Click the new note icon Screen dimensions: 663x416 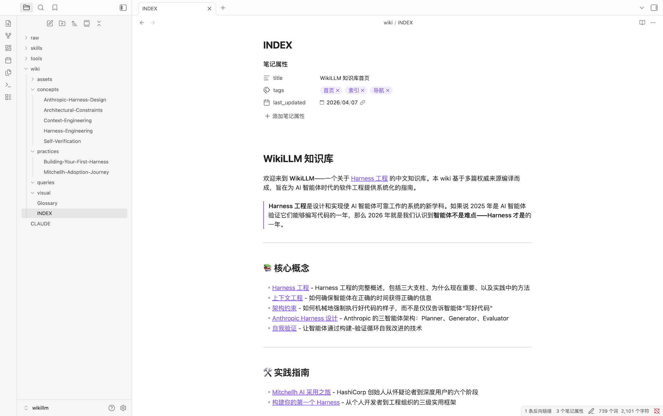point(50,24)
